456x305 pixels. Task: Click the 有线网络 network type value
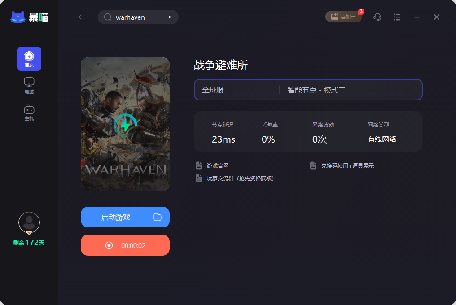pyautogui.click(x=382, y=139)
